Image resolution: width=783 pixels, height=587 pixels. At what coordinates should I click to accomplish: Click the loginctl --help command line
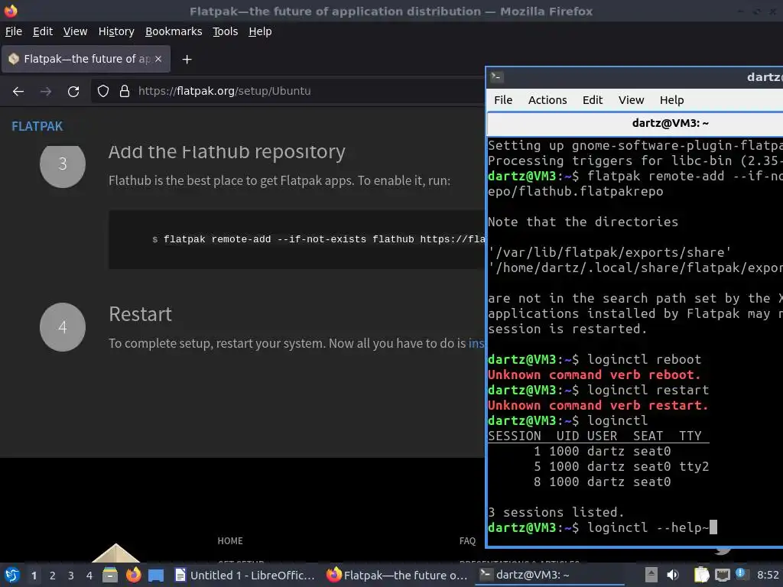coord(603,527)
